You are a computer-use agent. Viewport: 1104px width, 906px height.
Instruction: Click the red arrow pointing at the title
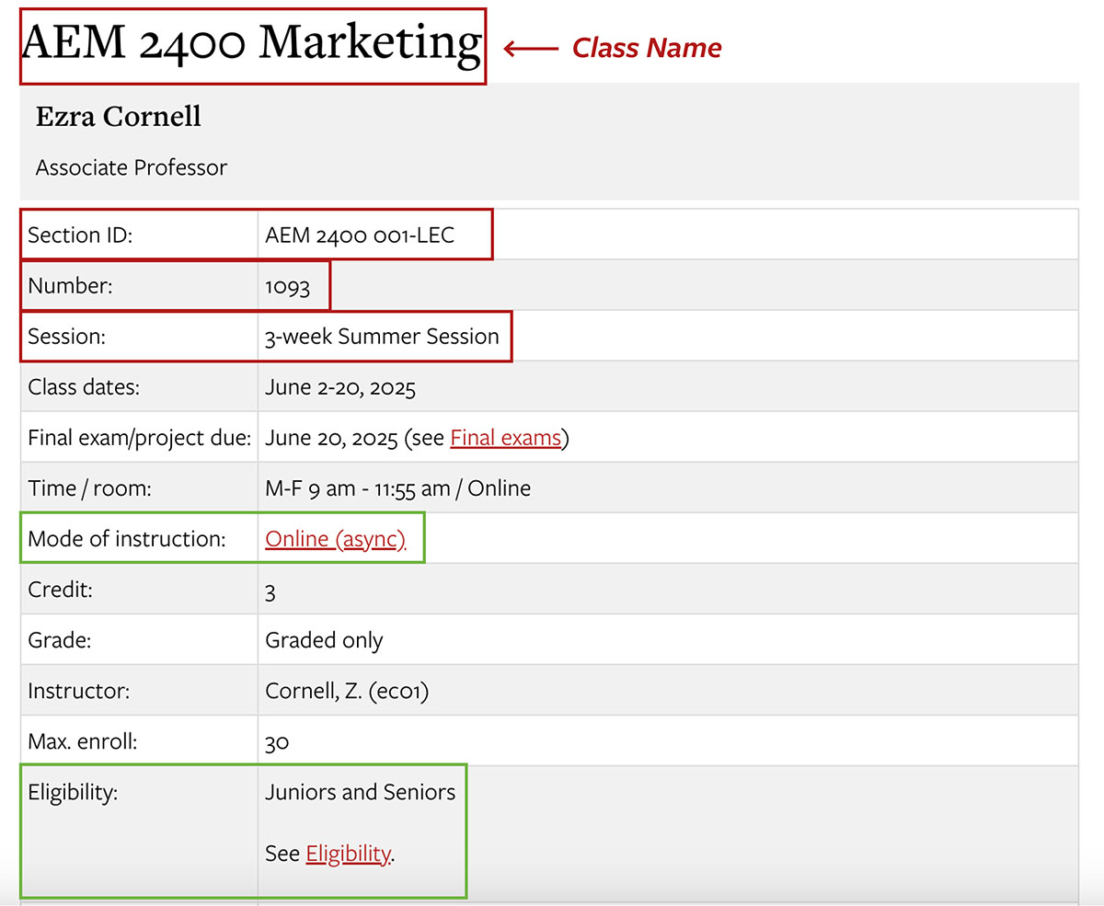[x=531, y=48]
